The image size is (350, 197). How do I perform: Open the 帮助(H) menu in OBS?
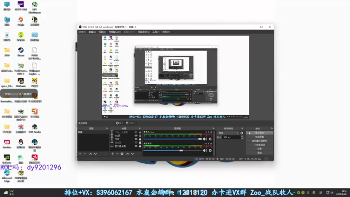coord(166,32)
